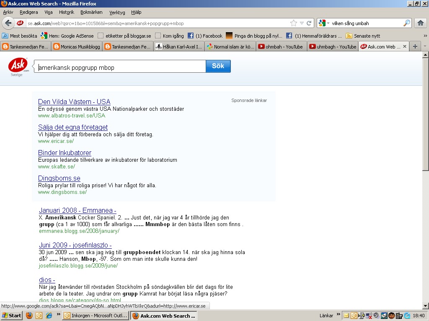
Task: Open the Bokmärken menu
Action: point(91,12)
